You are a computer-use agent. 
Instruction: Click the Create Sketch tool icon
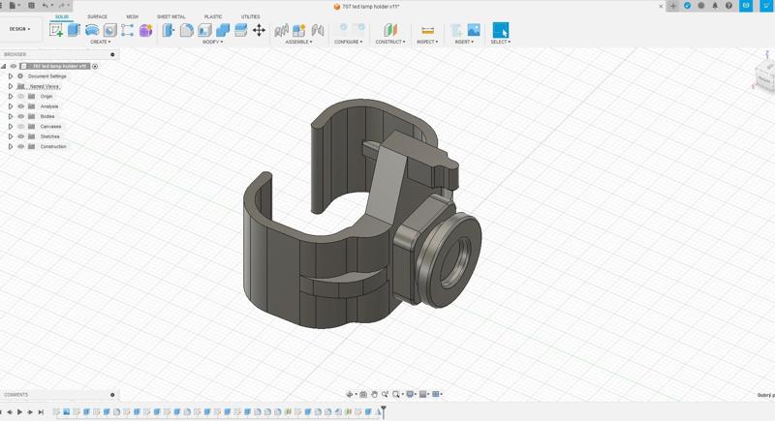[56, 30]
